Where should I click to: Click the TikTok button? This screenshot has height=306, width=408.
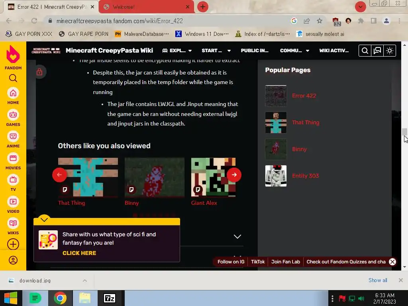258,262
